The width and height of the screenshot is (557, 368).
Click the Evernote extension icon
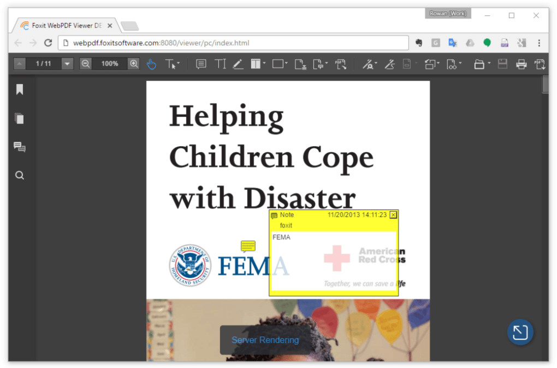419,43
